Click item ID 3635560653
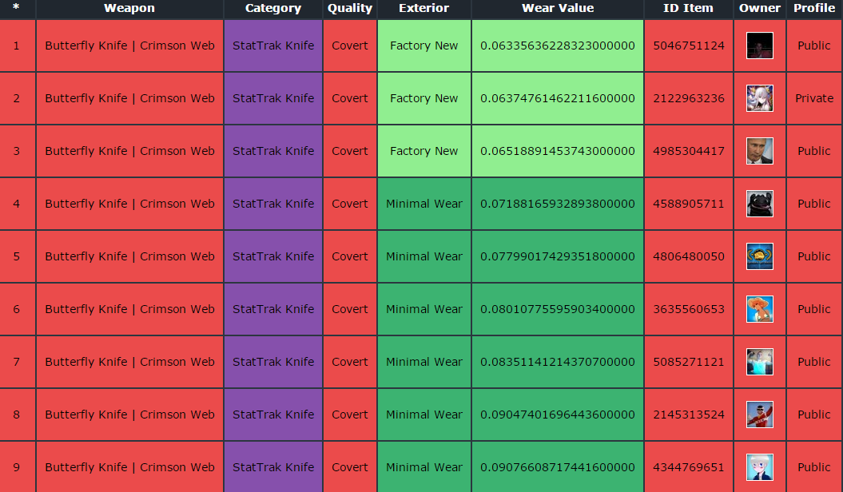The width and height of the screenshot is (843, 492). click(689, 309)
